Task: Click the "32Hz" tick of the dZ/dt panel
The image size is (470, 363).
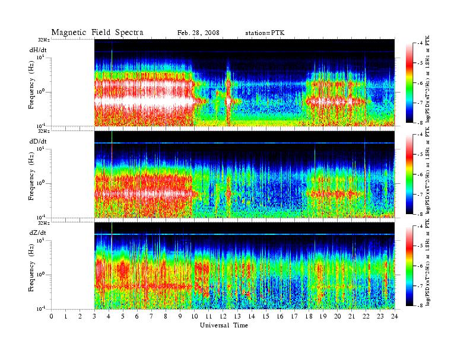Action: pyautogui.click(x=44, y=223)
